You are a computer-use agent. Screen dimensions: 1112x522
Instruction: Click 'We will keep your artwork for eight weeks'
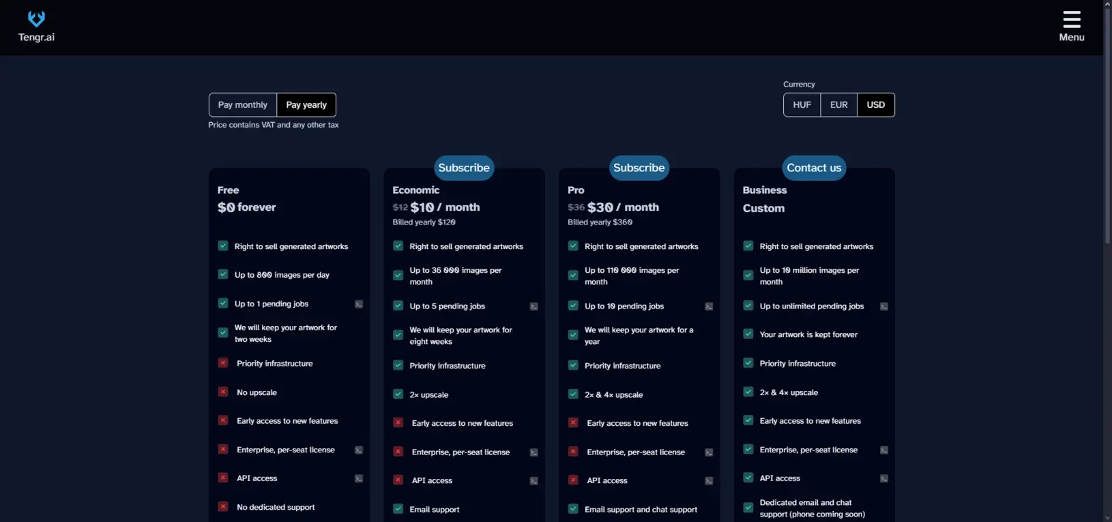coord(460,336)
